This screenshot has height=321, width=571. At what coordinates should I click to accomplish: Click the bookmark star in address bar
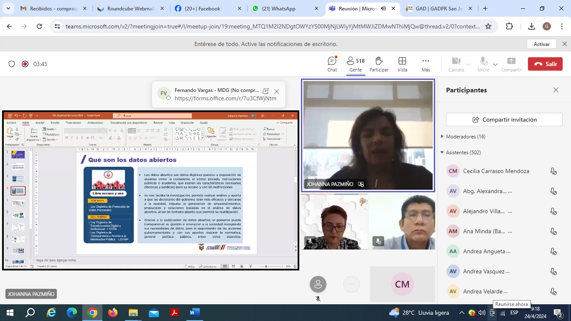click(488, 26)
